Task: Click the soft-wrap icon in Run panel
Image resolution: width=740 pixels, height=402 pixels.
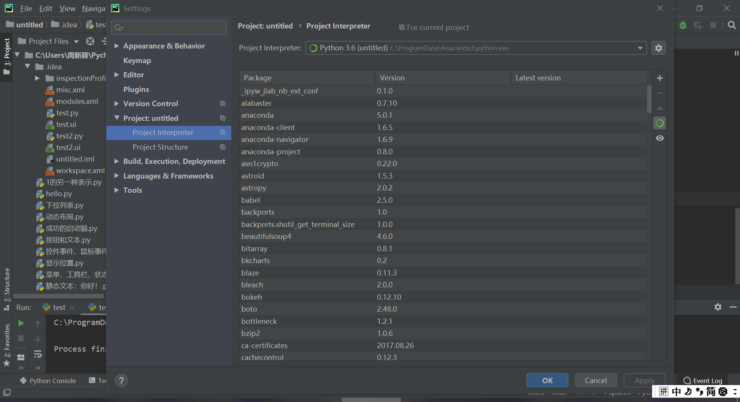Action: tap(38, 354)
